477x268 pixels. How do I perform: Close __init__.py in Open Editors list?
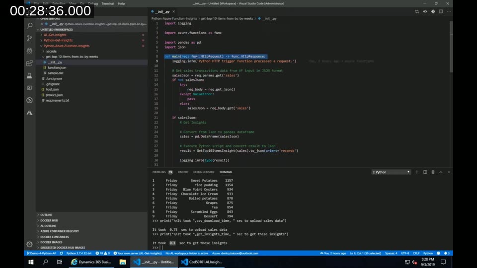[x=42, y=24]
